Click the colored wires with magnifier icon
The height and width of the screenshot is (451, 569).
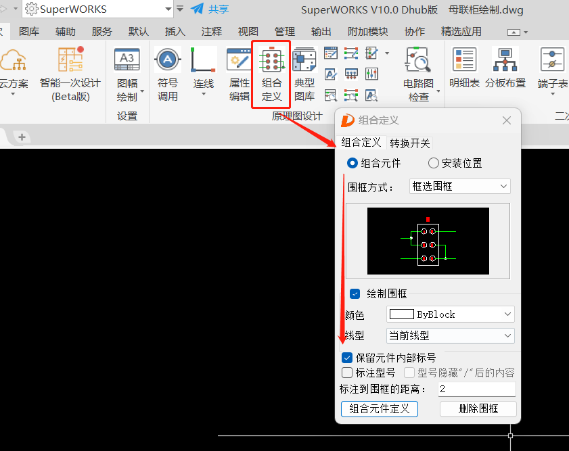pos(351,95)
